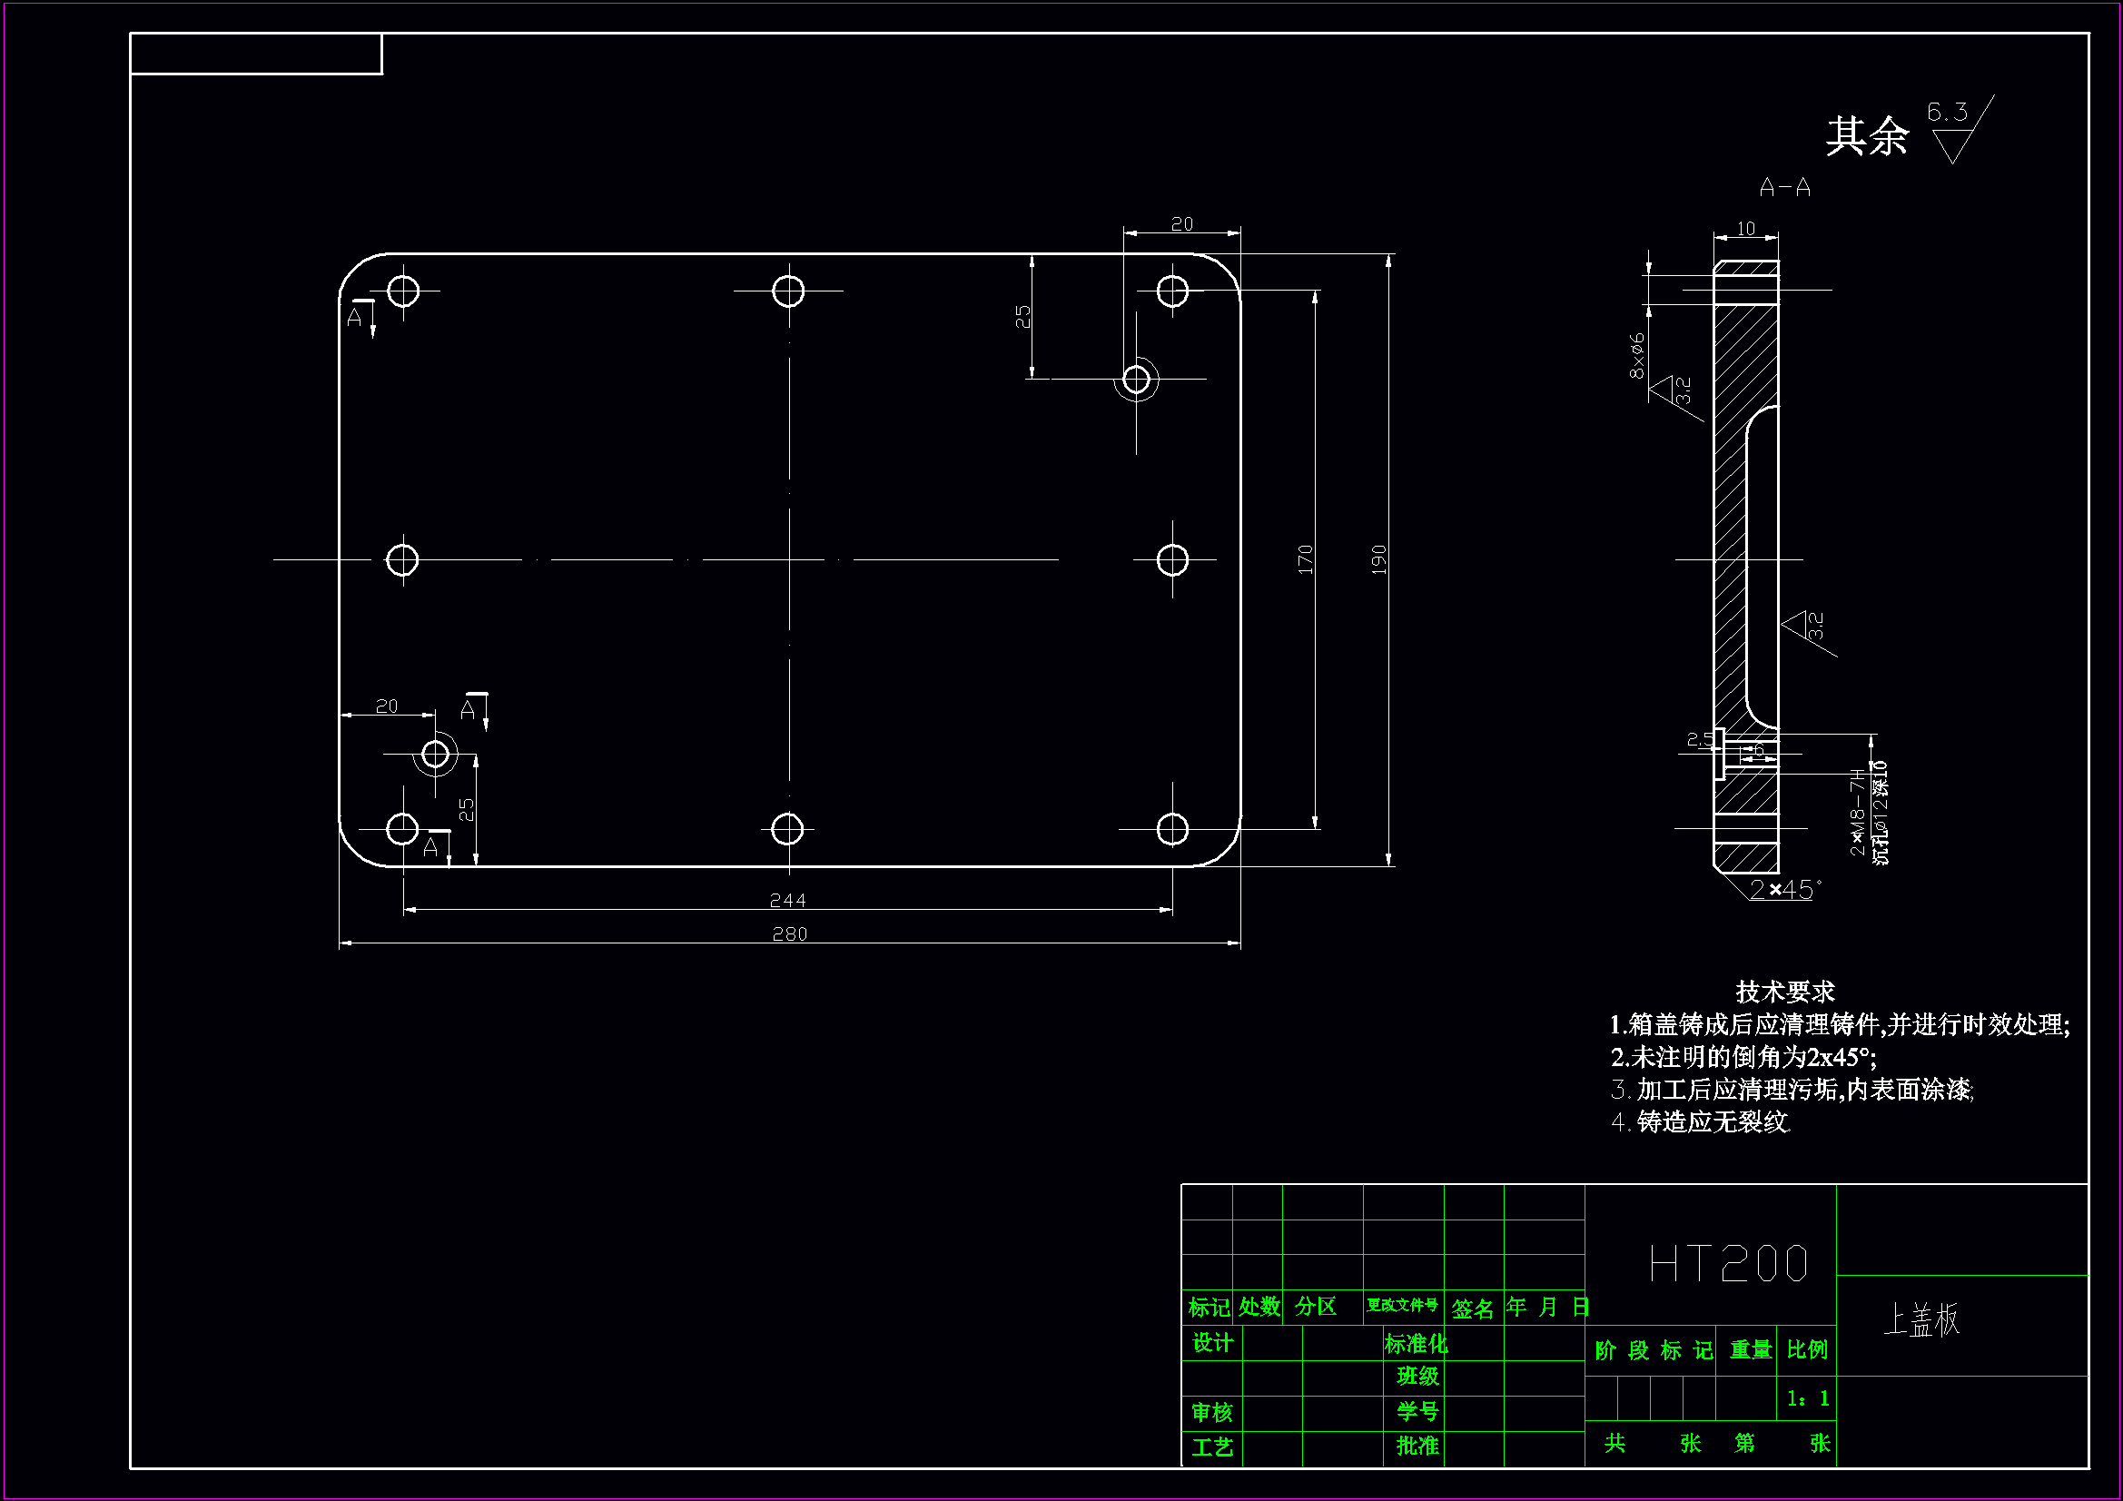This screenshot has height=1501, width=2123.
Task: Select the counterbore hole near top-right corner
Action: 1136,380
